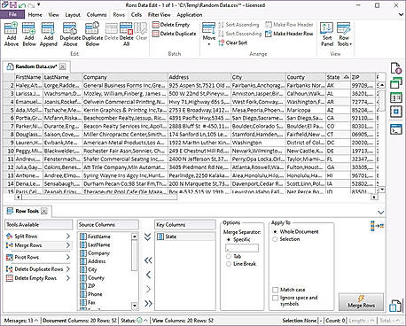Click the Undo icon in title bar
Screen dimensions: 406x326
coord(22,5)
